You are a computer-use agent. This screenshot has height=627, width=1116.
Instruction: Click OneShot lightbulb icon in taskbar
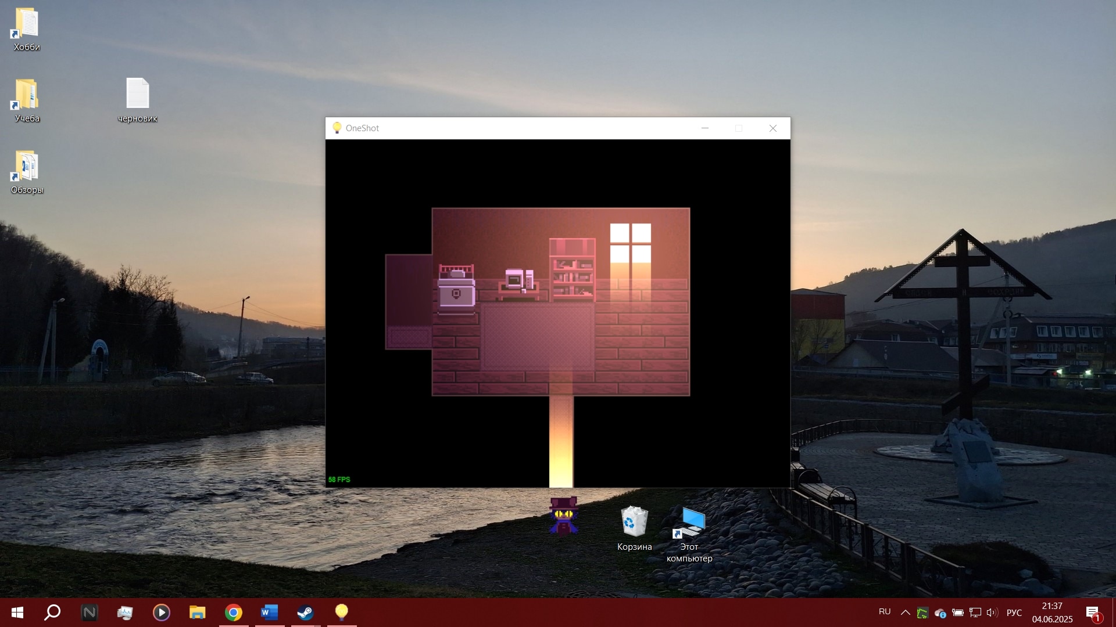coord(342,612)
